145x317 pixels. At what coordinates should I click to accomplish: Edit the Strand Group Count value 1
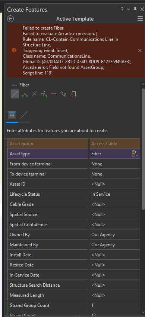click(x=115, y=305)
